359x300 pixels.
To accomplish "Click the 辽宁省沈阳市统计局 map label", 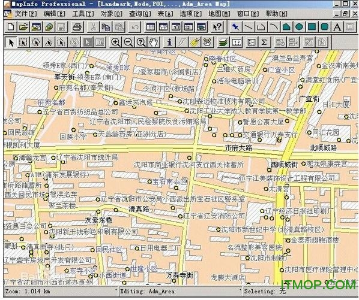I will pos(87,157).
